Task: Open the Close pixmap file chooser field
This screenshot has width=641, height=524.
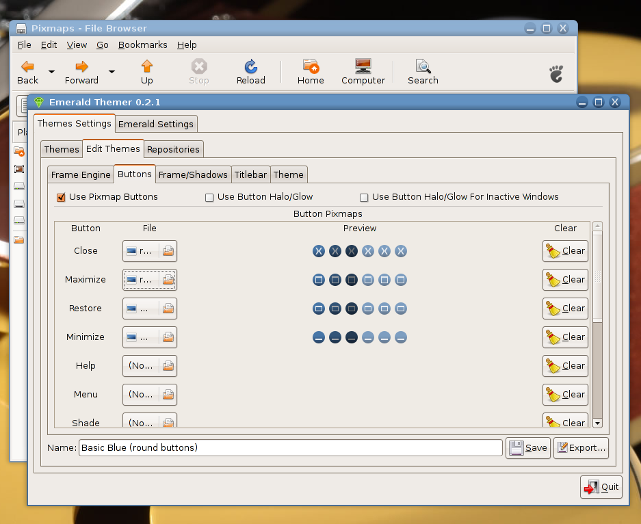Action: tap(150, 251)
